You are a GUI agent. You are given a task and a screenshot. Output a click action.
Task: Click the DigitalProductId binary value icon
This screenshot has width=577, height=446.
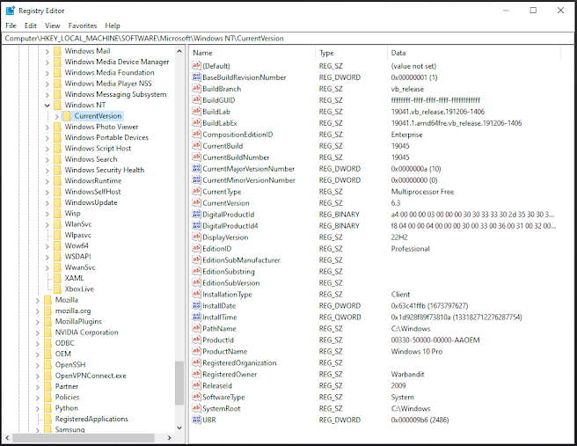coord(195,215)
